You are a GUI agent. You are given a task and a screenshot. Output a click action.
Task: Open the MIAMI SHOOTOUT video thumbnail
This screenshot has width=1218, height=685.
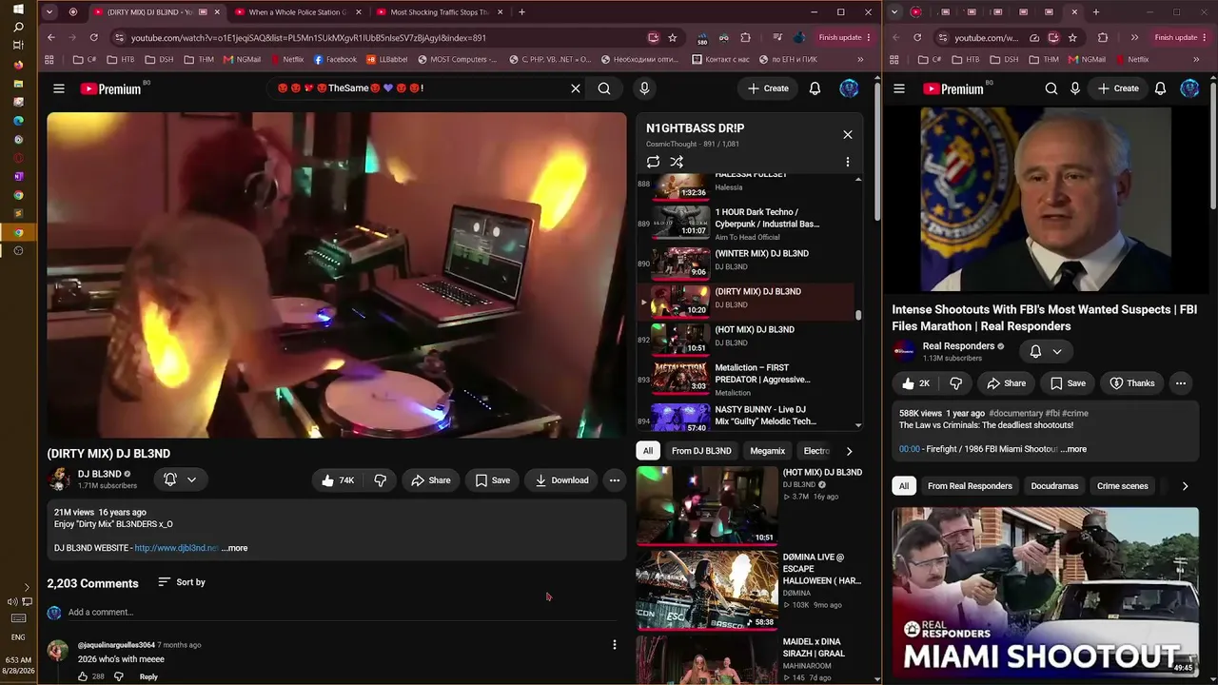(x=1046, y=592)
